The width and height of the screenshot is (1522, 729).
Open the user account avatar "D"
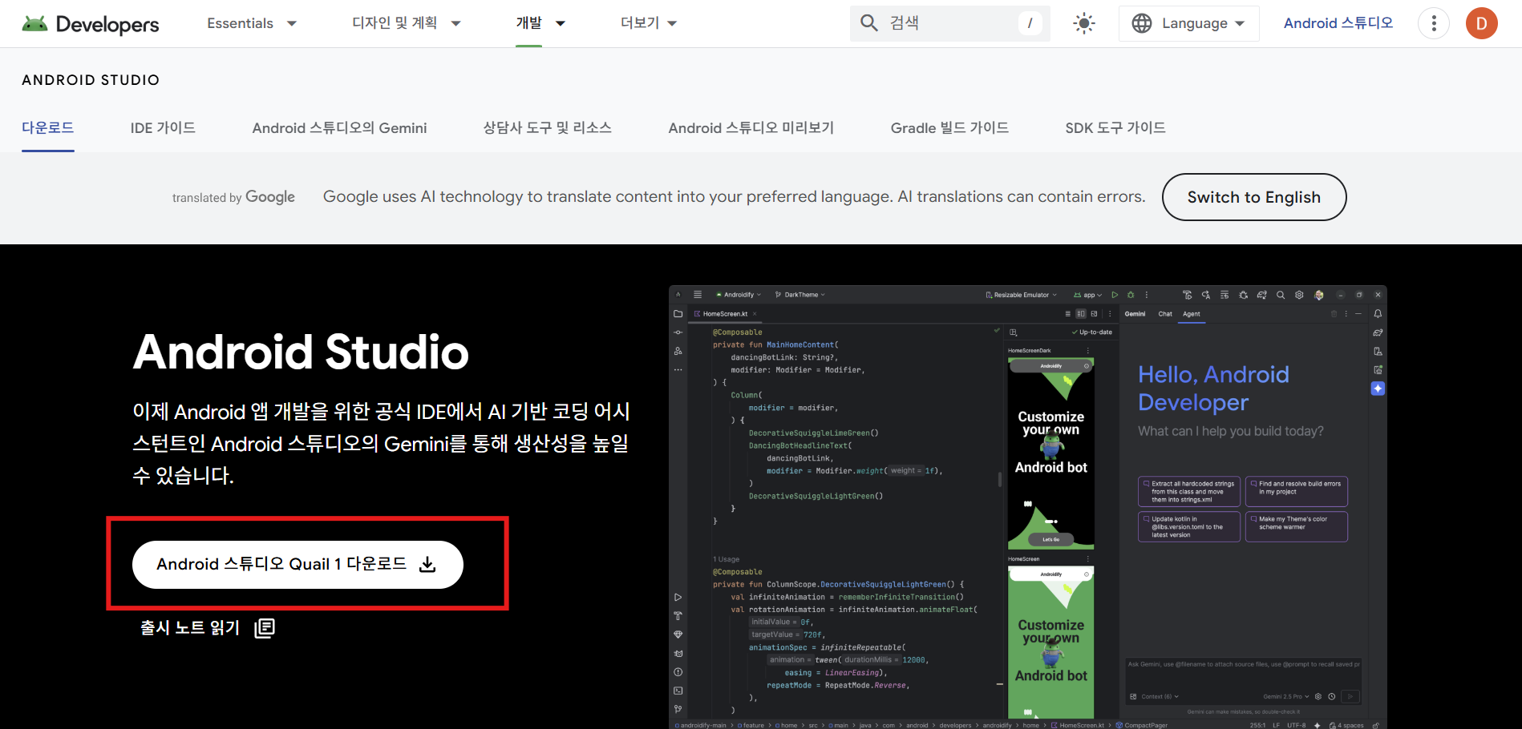point(1482,23)
